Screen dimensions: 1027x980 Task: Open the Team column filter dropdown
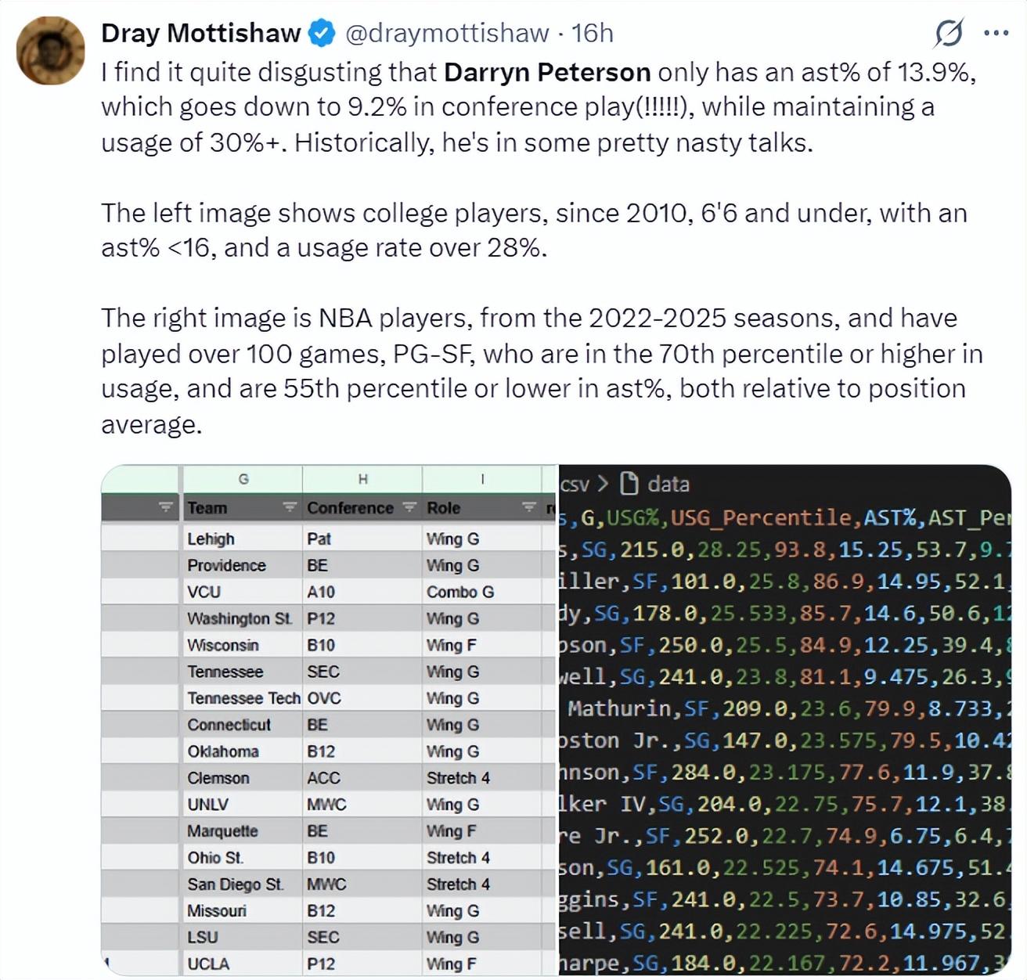290,507
